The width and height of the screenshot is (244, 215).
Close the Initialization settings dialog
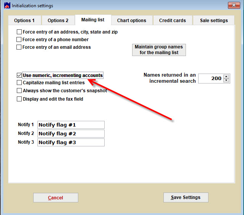(234, 5)
